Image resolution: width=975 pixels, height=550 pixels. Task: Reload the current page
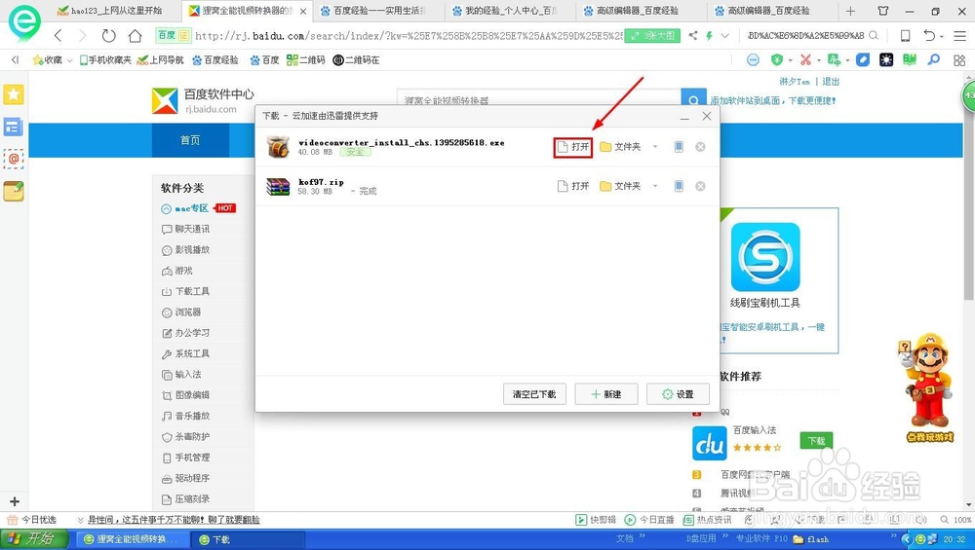[x=109, y=36]
